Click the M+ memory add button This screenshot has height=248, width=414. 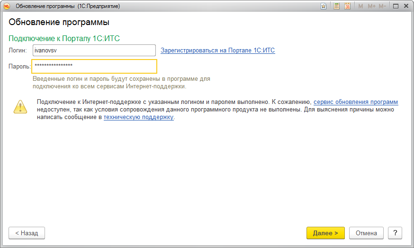371,6
